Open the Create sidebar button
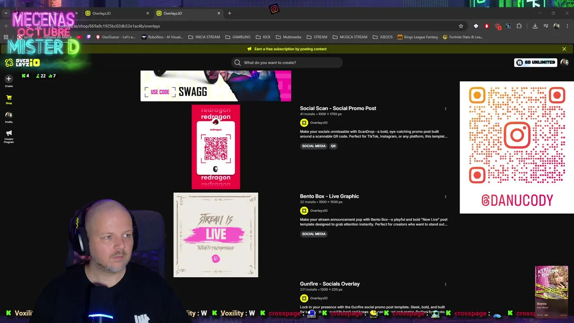The height and width of the screenshot is (323, 574). point(9,81)
